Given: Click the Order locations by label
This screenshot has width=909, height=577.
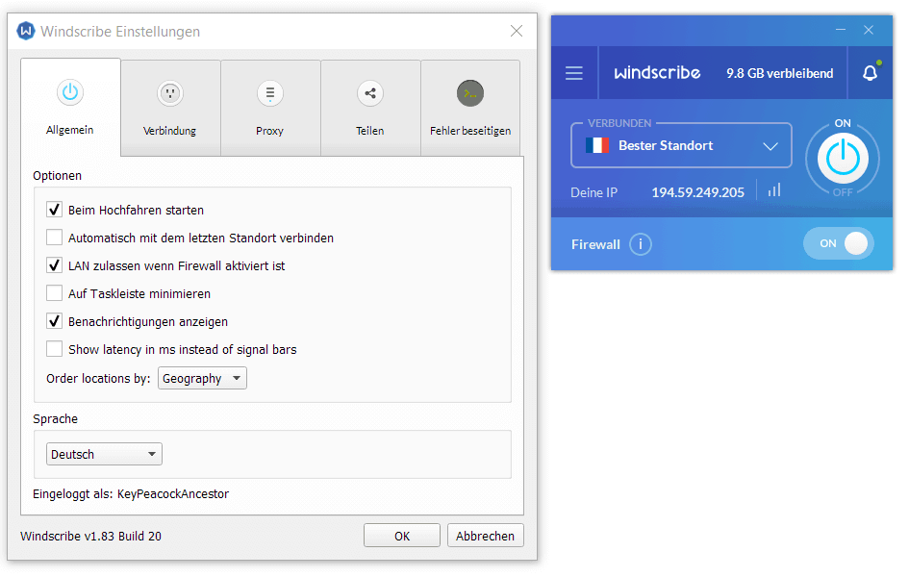Looking at the screenshot, I should (x=98, y=378).
